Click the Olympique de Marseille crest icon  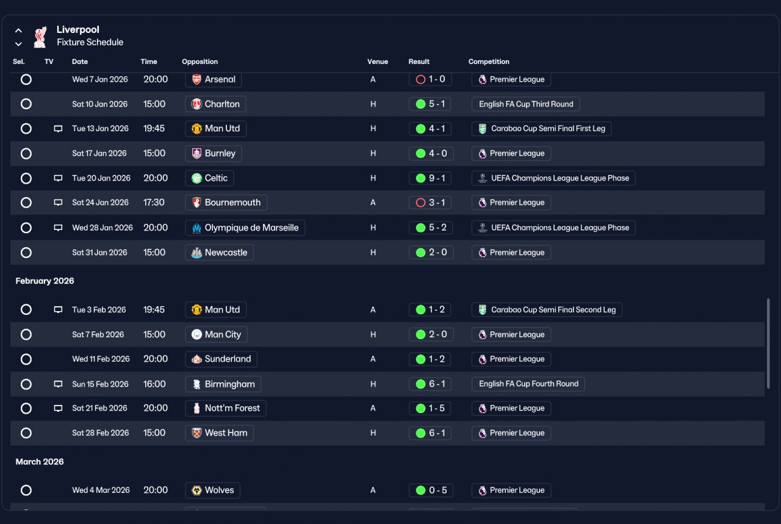click(196, 228)
